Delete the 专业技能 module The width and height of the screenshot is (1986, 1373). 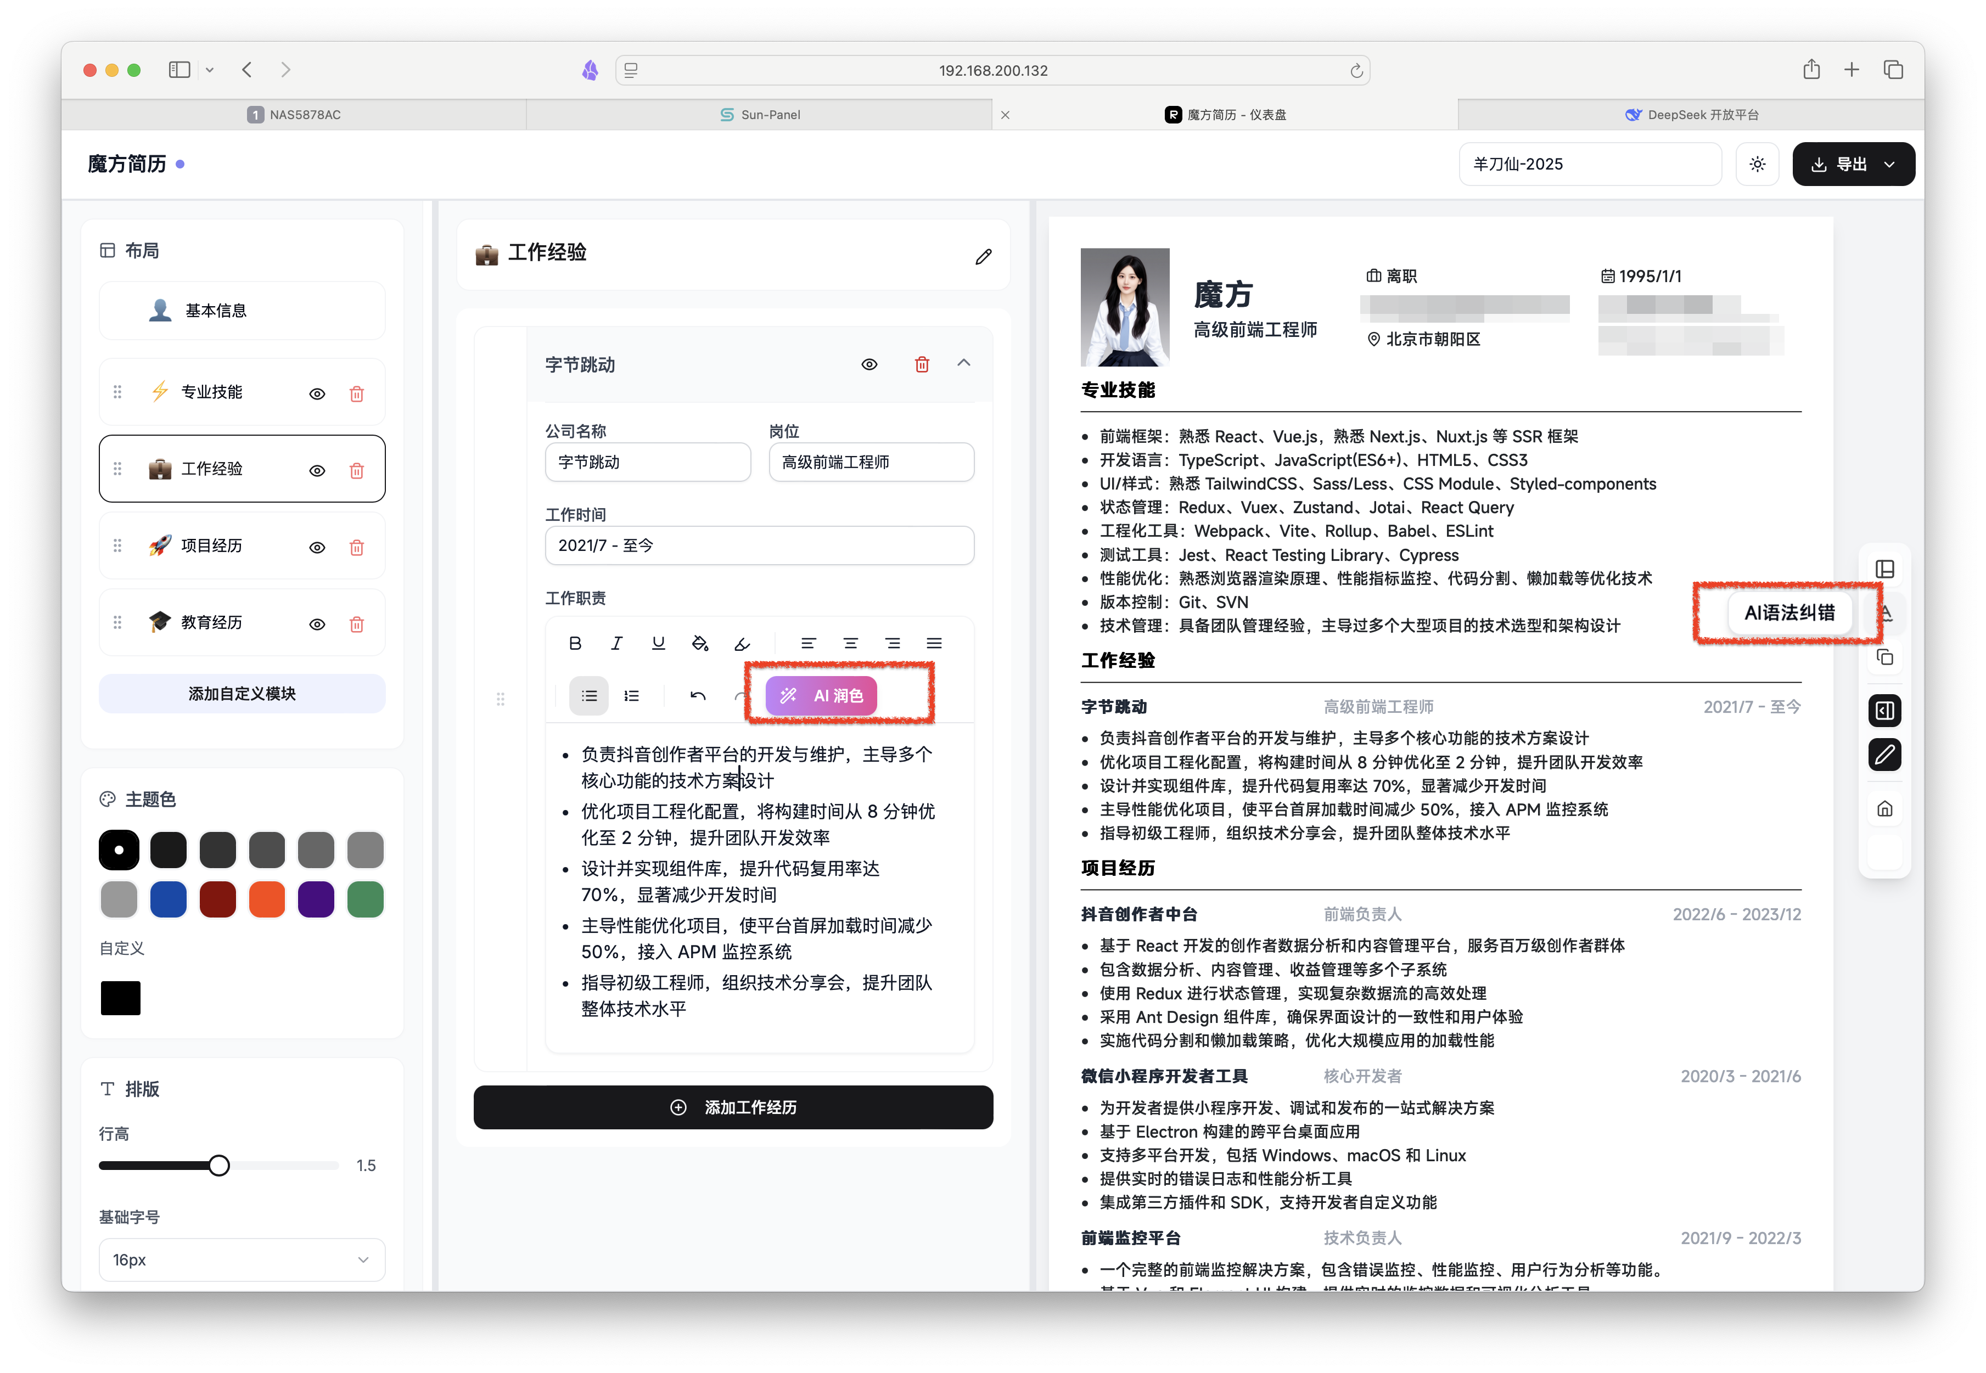(356, 394)
